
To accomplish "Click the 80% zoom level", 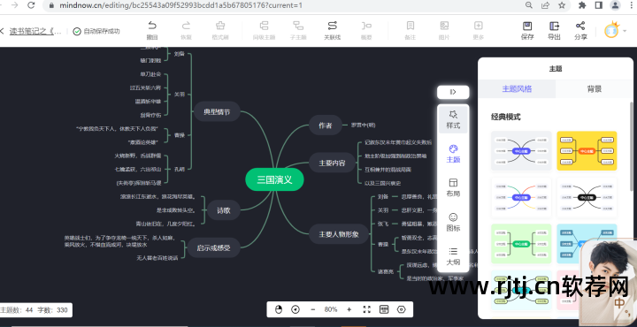I will coord(331,309).
